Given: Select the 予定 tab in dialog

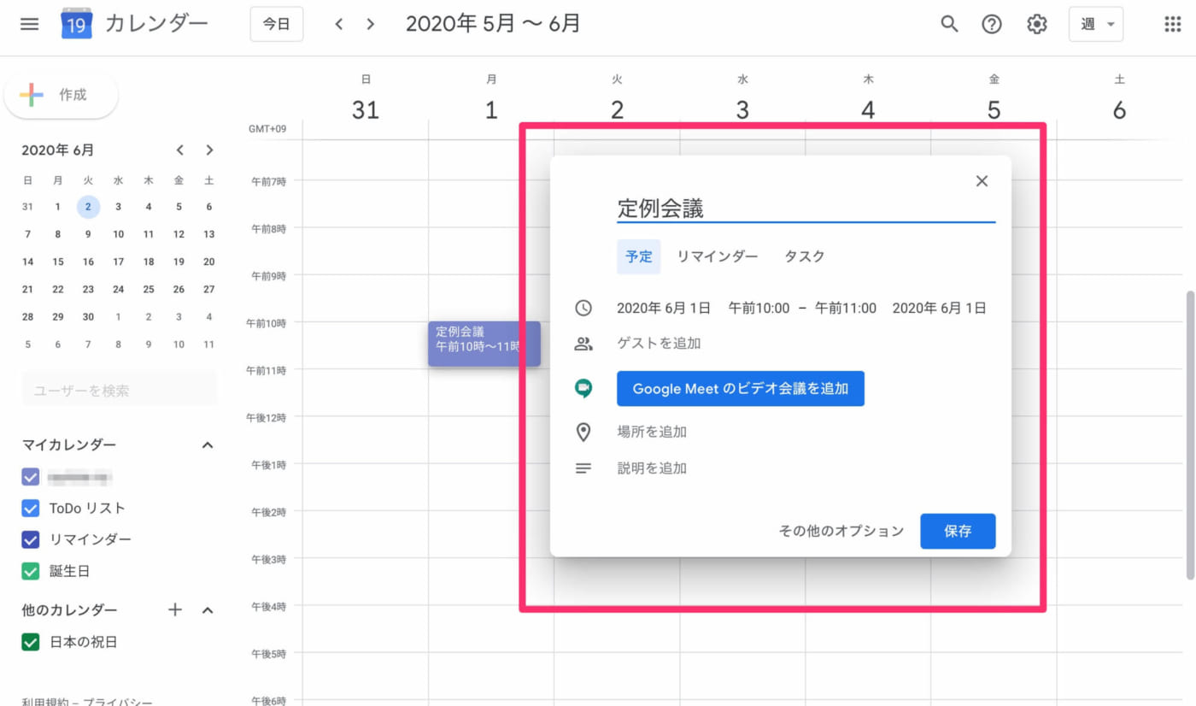Looking at the screenshot, I should tap(639, 256).
